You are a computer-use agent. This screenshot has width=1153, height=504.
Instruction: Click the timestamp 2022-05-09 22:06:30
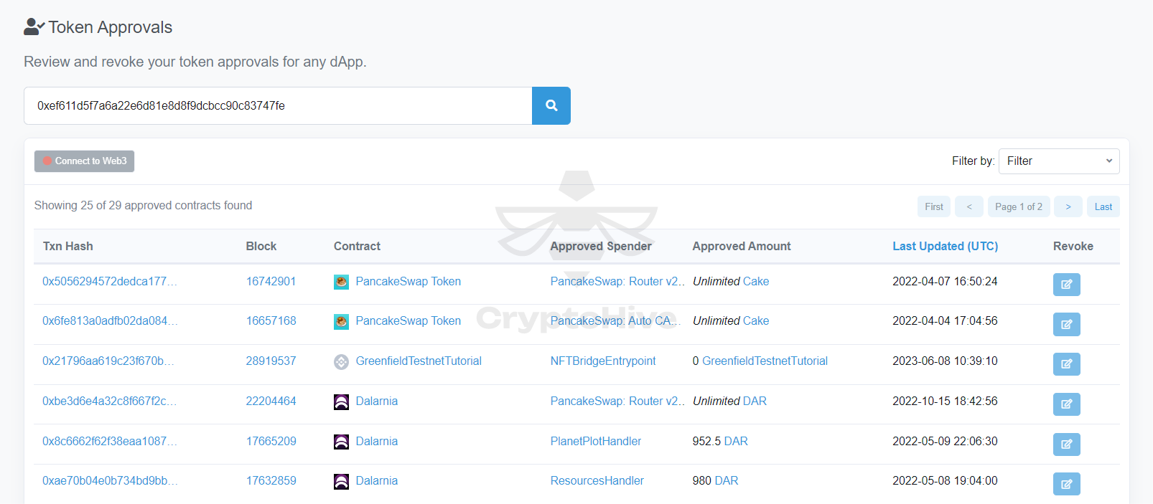[945, 441]
